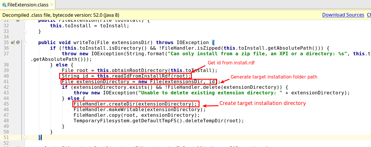Click '.getAbsolutePath()));' on the wrapped line
This screenshot has height=147, width=371.
61,59
